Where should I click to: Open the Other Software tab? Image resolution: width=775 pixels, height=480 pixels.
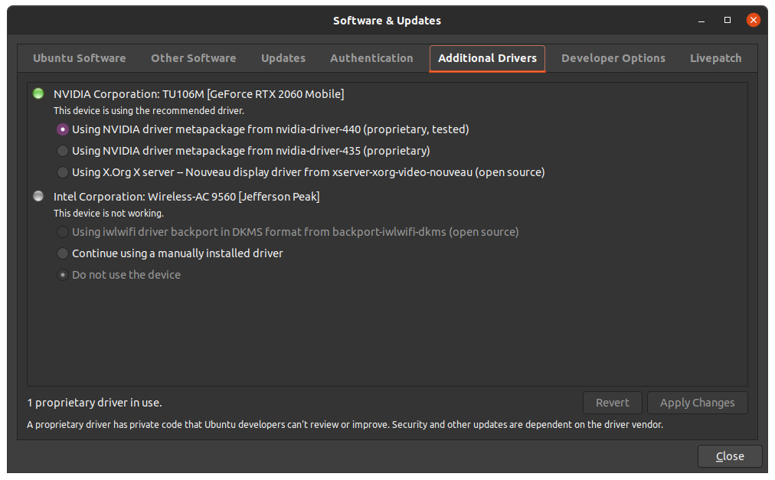coord(193,58)
